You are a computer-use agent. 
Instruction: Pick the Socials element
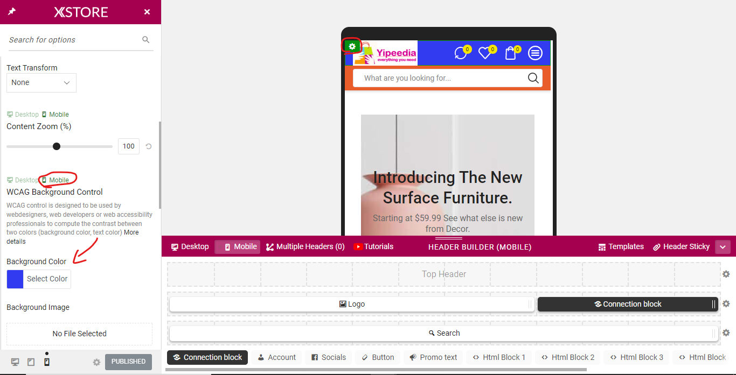329,357
